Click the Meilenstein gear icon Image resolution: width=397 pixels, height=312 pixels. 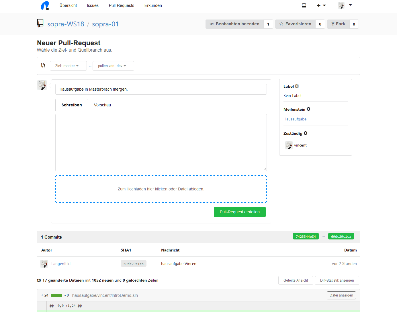[x=308, y=109]
